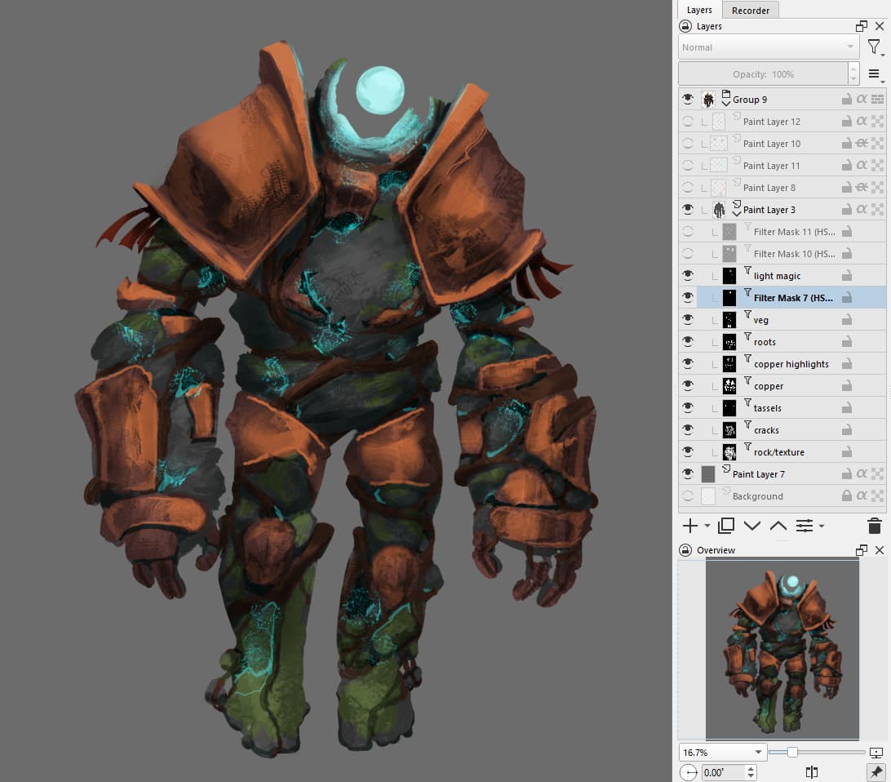
Task: Click the layer filter funnel icon
Action: click(874, 47)
